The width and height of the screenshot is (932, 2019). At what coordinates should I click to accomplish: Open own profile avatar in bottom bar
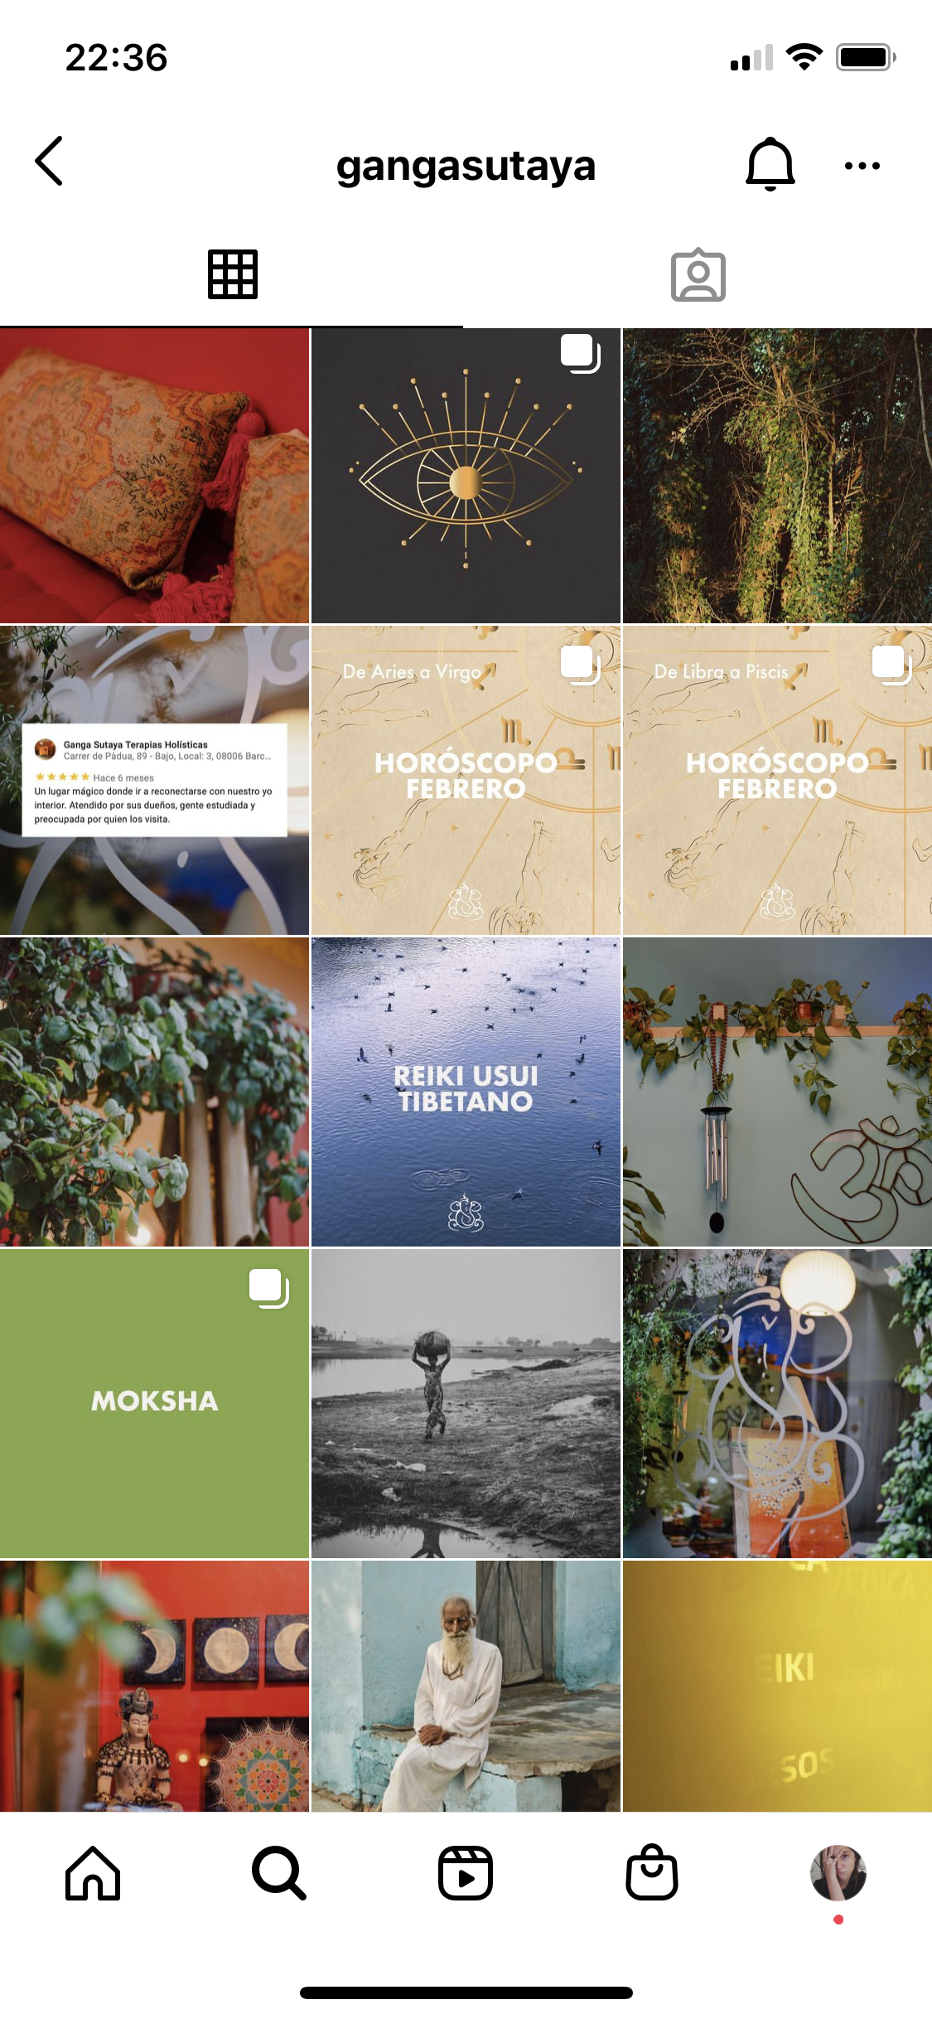[838, 1873]
